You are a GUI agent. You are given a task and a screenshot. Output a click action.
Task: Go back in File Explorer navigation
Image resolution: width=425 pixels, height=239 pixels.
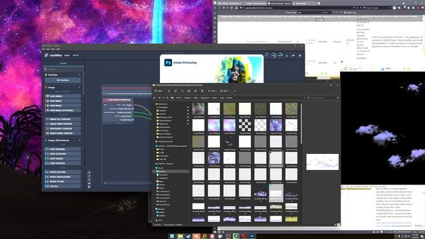(155, 98)
